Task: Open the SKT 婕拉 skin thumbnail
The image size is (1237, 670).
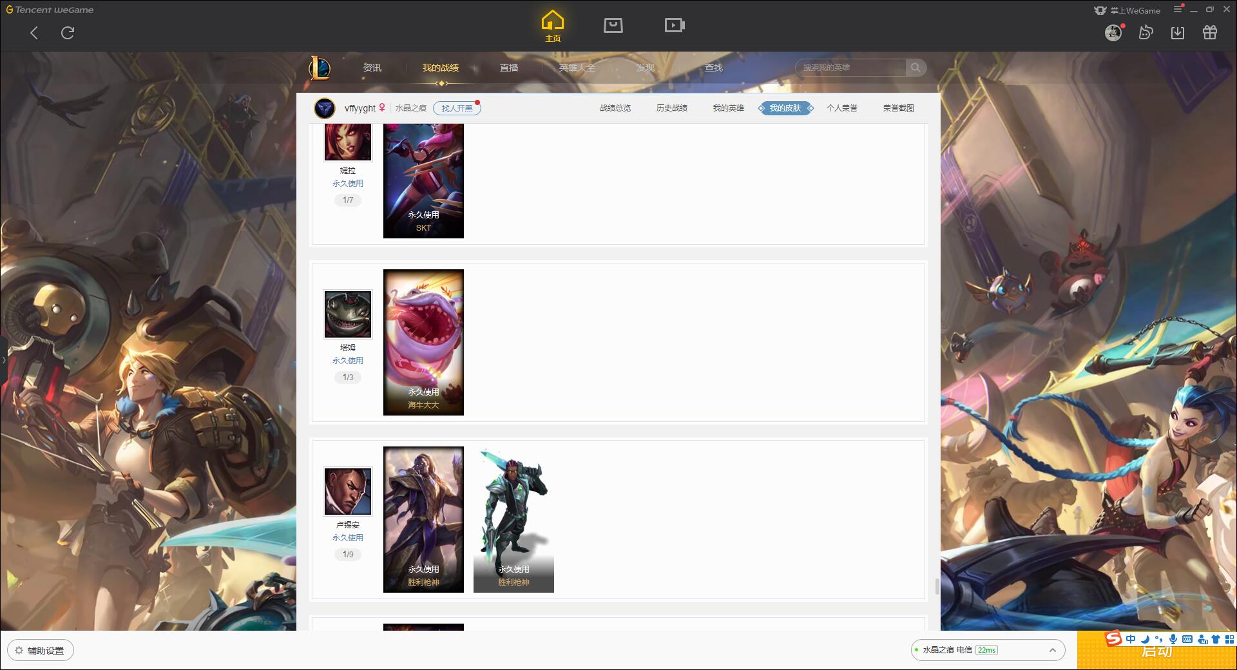Action: [x=423, y=181]
